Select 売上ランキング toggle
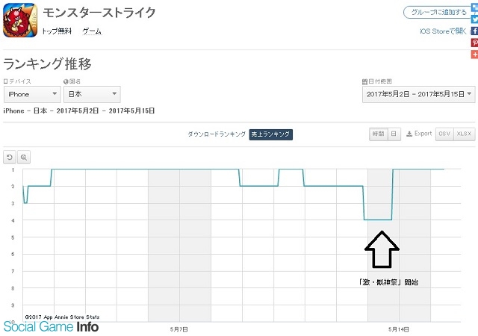The width and height of the screenshot is (478, 336). click(270, 134)
